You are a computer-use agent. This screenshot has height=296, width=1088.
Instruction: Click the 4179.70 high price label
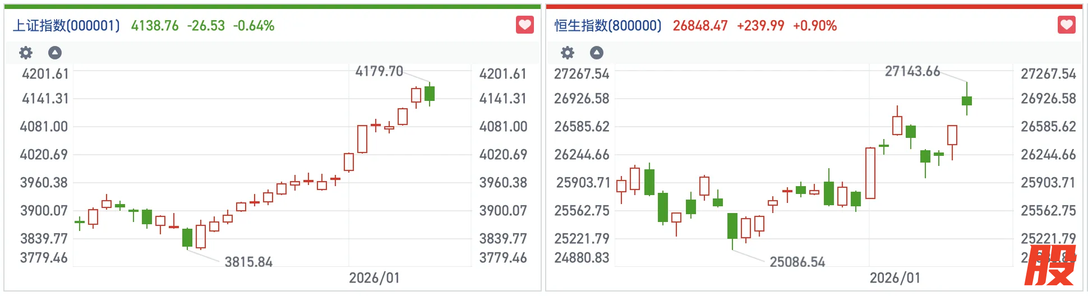pos(379,71)
